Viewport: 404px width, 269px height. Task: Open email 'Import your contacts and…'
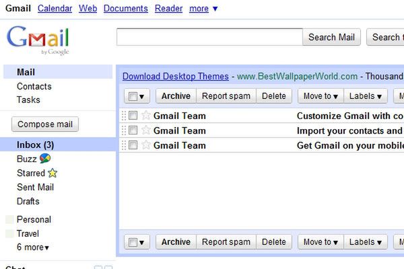(x=350, y=130)
